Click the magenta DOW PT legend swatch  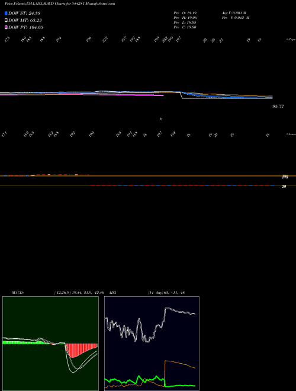click(6, 27)
